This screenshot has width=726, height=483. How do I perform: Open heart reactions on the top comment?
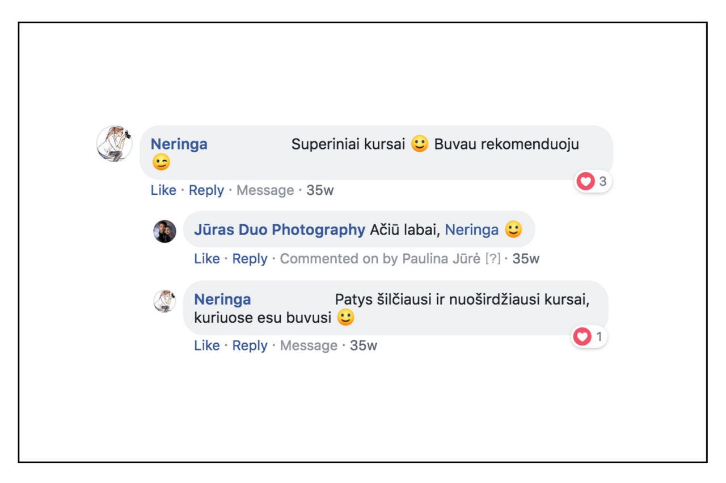(x=592, y=181)
